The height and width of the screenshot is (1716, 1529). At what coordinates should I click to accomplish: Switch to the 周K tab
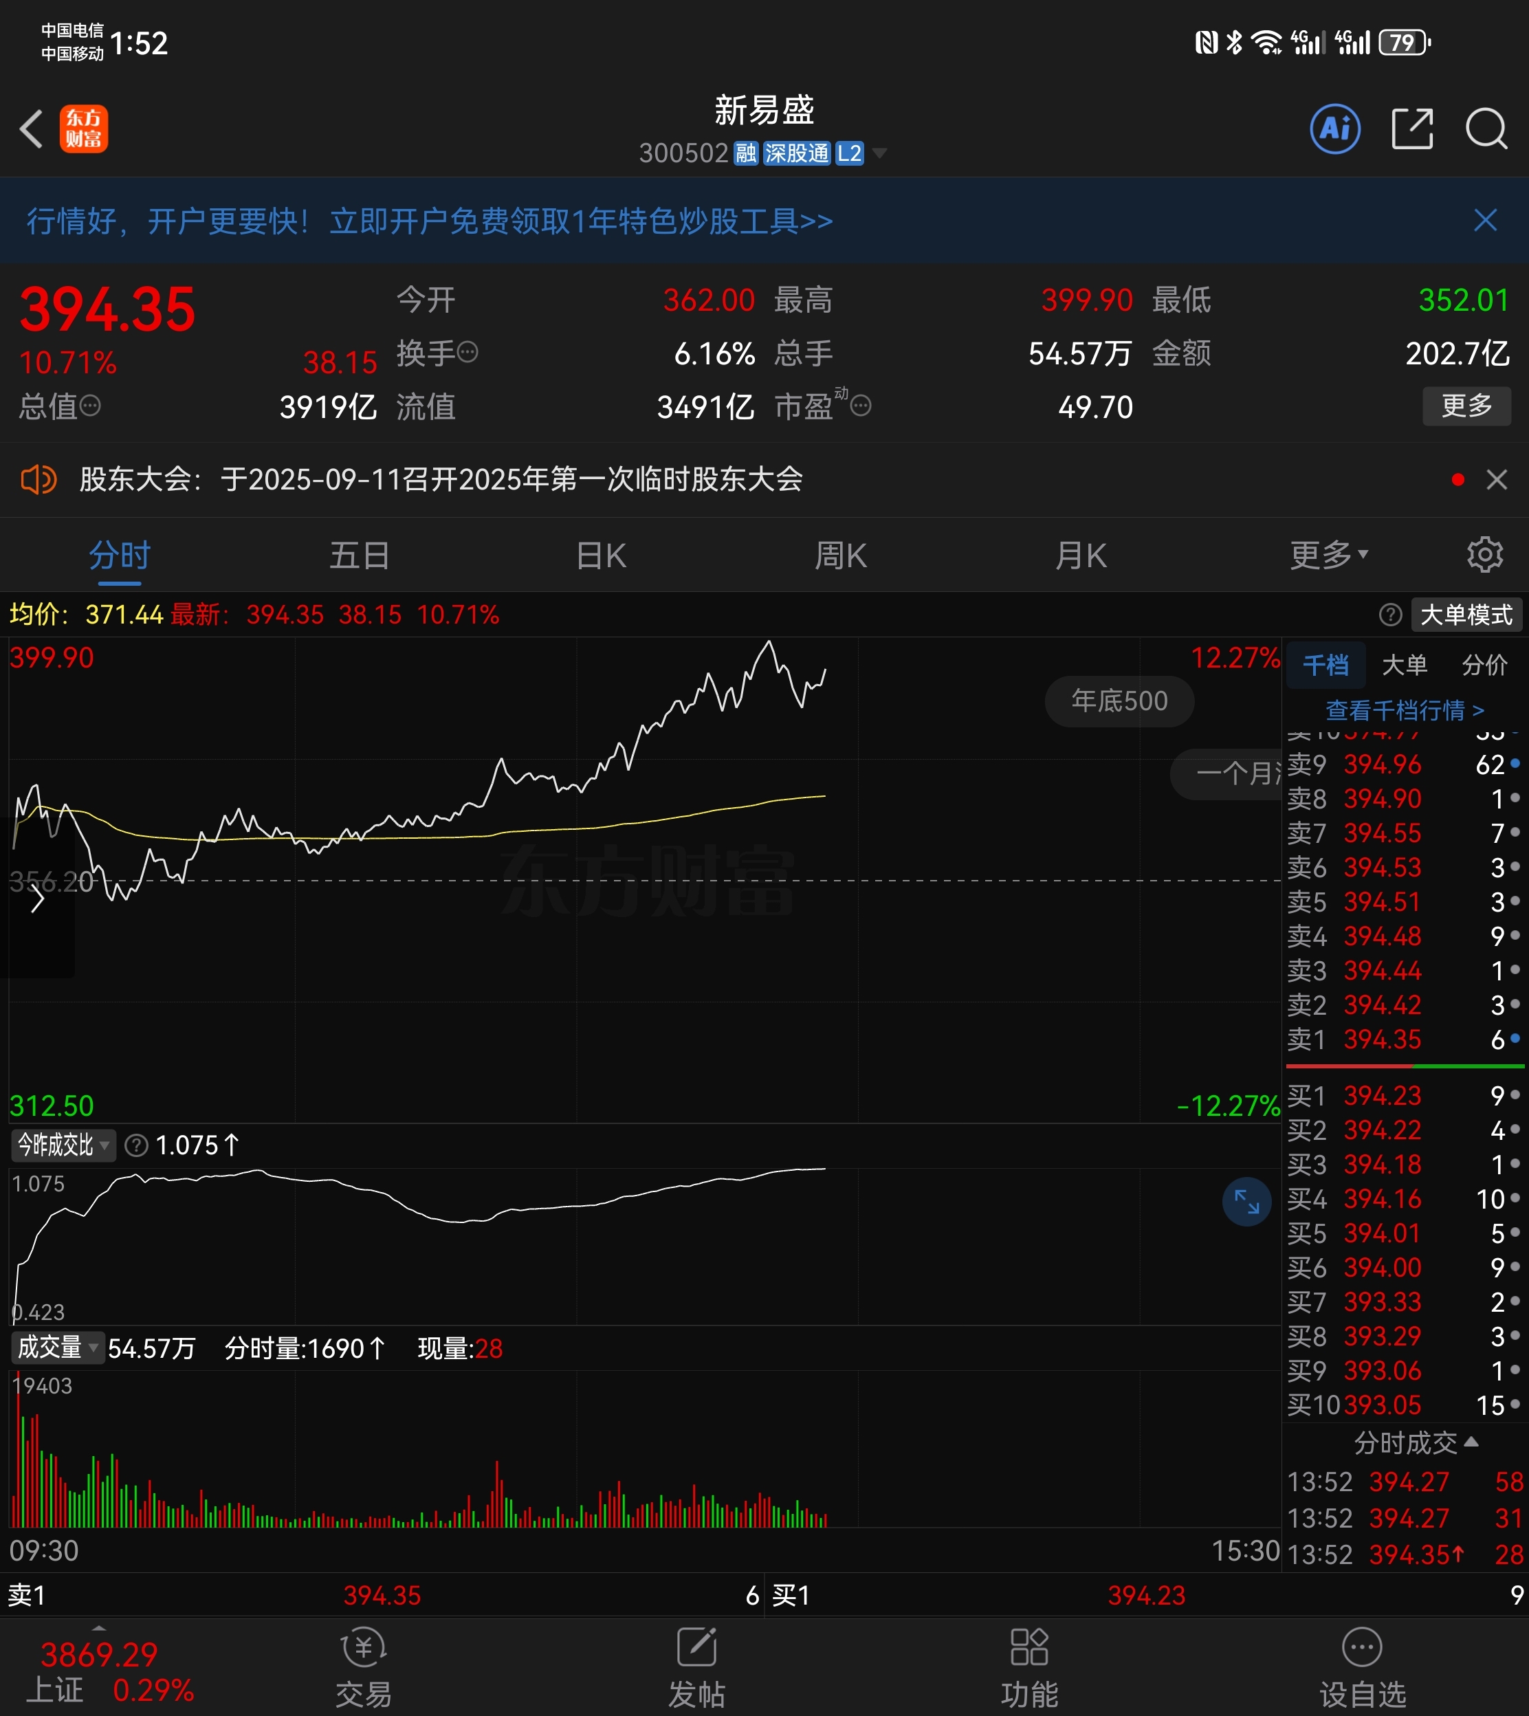click(x=841, y=555)
